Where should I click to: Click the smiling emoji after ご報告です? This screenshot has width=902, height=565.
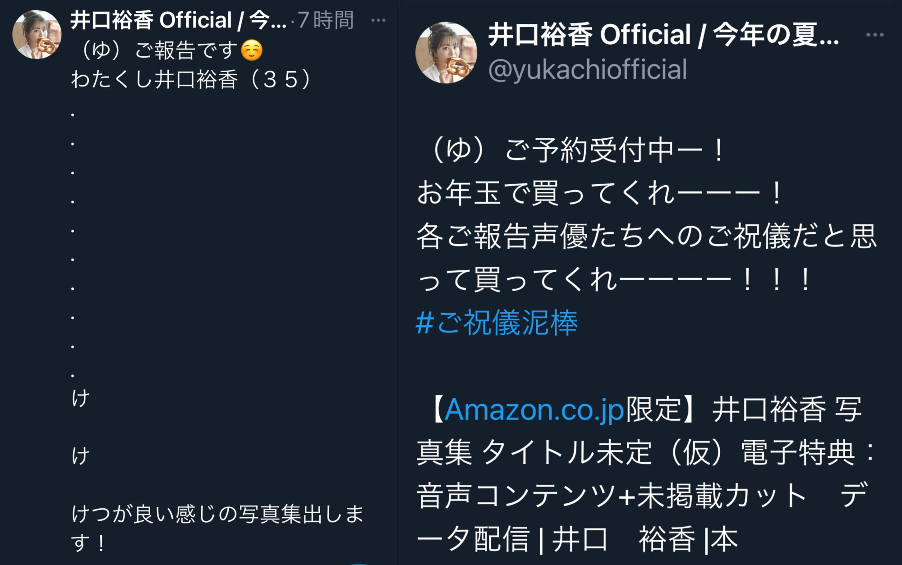click(x=252, y=50)
